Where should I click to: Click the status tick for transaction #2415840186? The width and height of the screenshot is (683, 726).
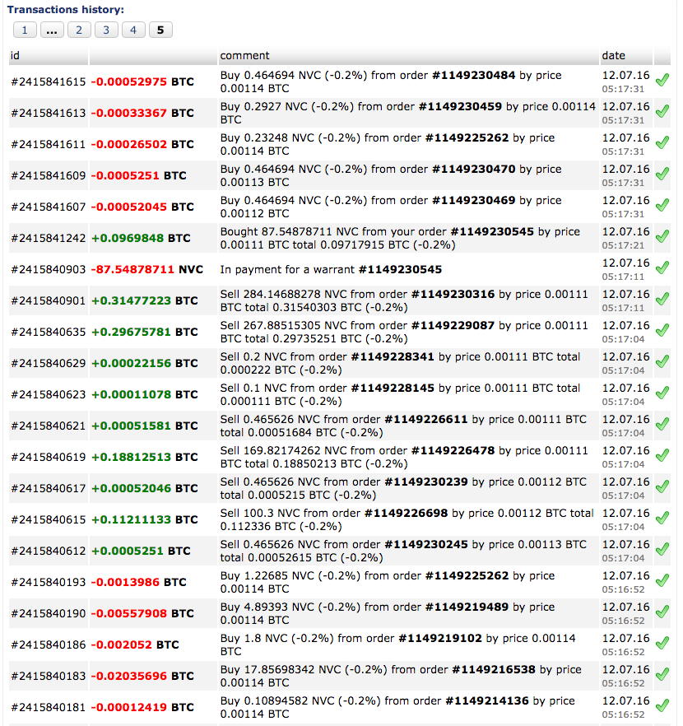[x=662, y=643]
